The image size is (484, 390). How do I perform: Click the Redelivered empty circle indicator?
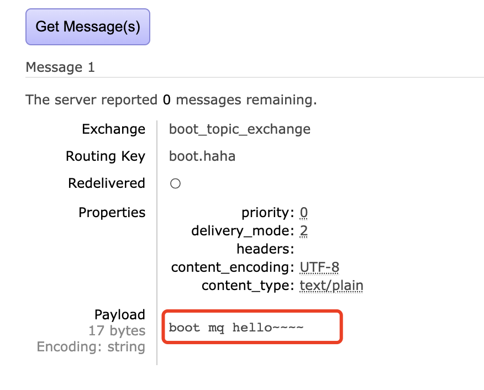pos(175,184)
